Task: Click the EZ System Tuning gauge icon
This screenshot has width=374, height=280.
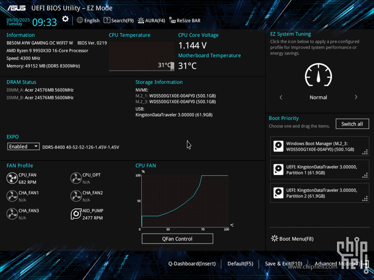Action: pyautogui.click(x=318, y=75)
